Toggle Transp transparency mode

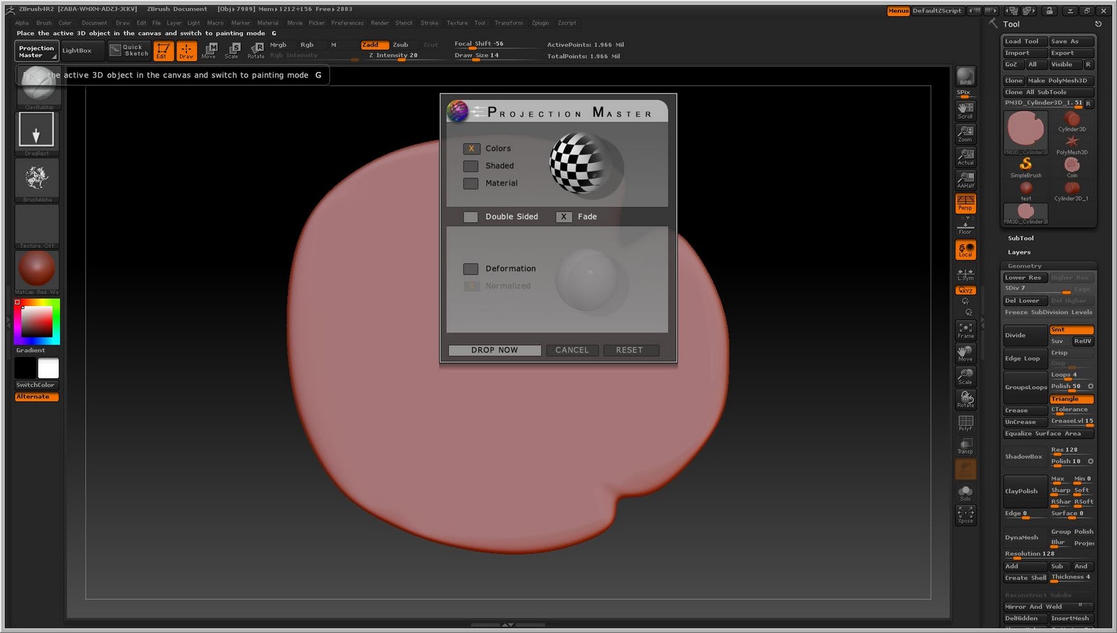click(966, 446)
